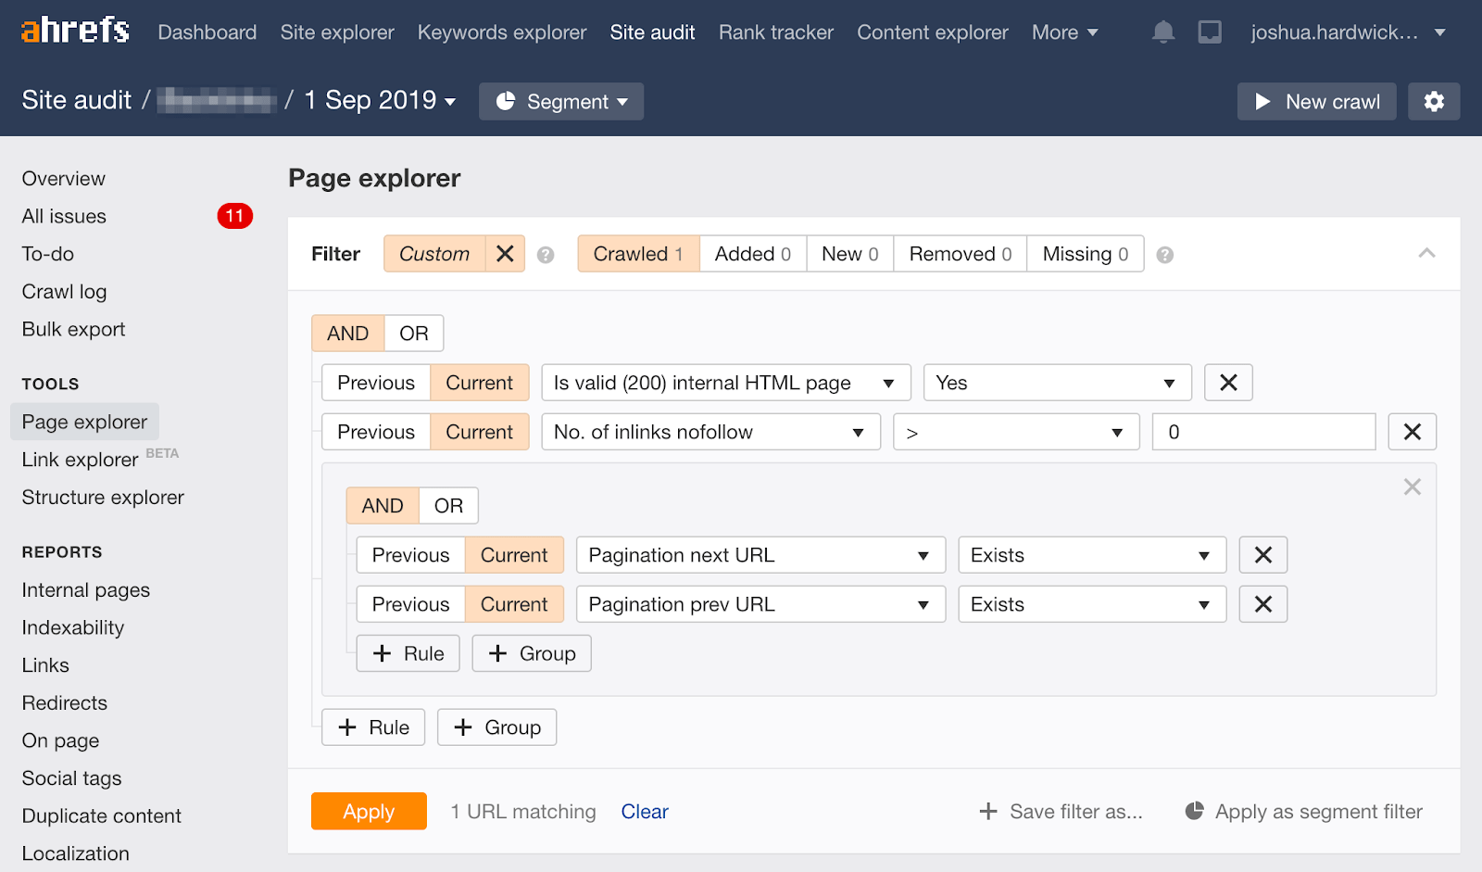Set the Pagination prev URL rule to Previous

409,603
